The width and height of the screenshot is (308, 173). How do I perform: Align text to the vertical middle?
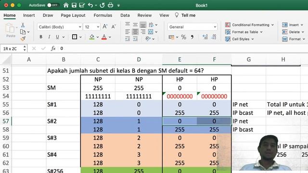pos(135,25)
